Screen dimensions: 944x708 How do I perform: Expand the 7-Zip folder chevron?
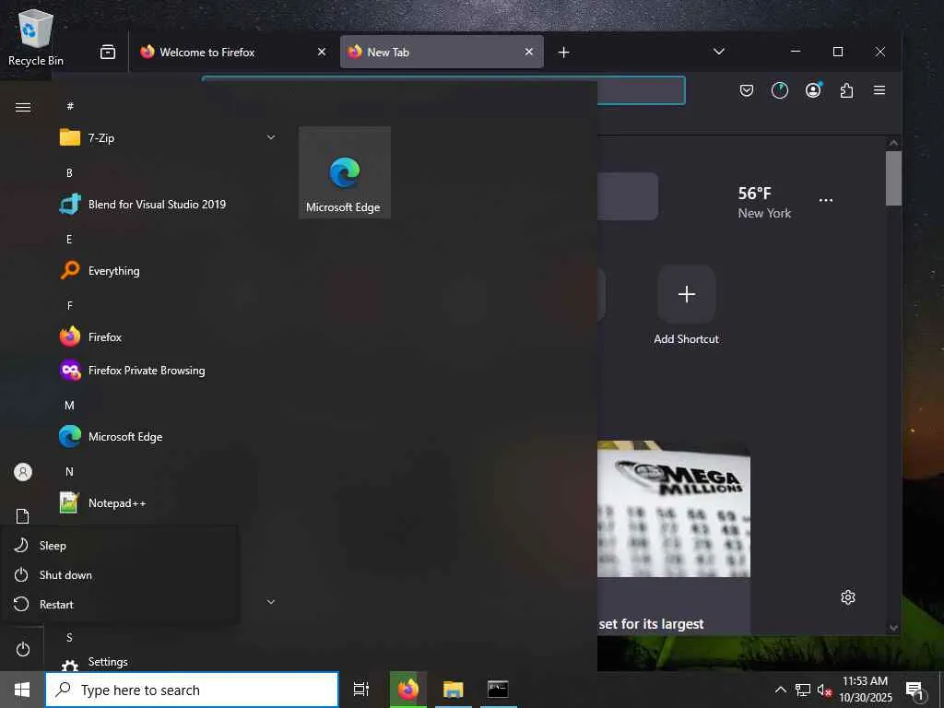point(271,137)
